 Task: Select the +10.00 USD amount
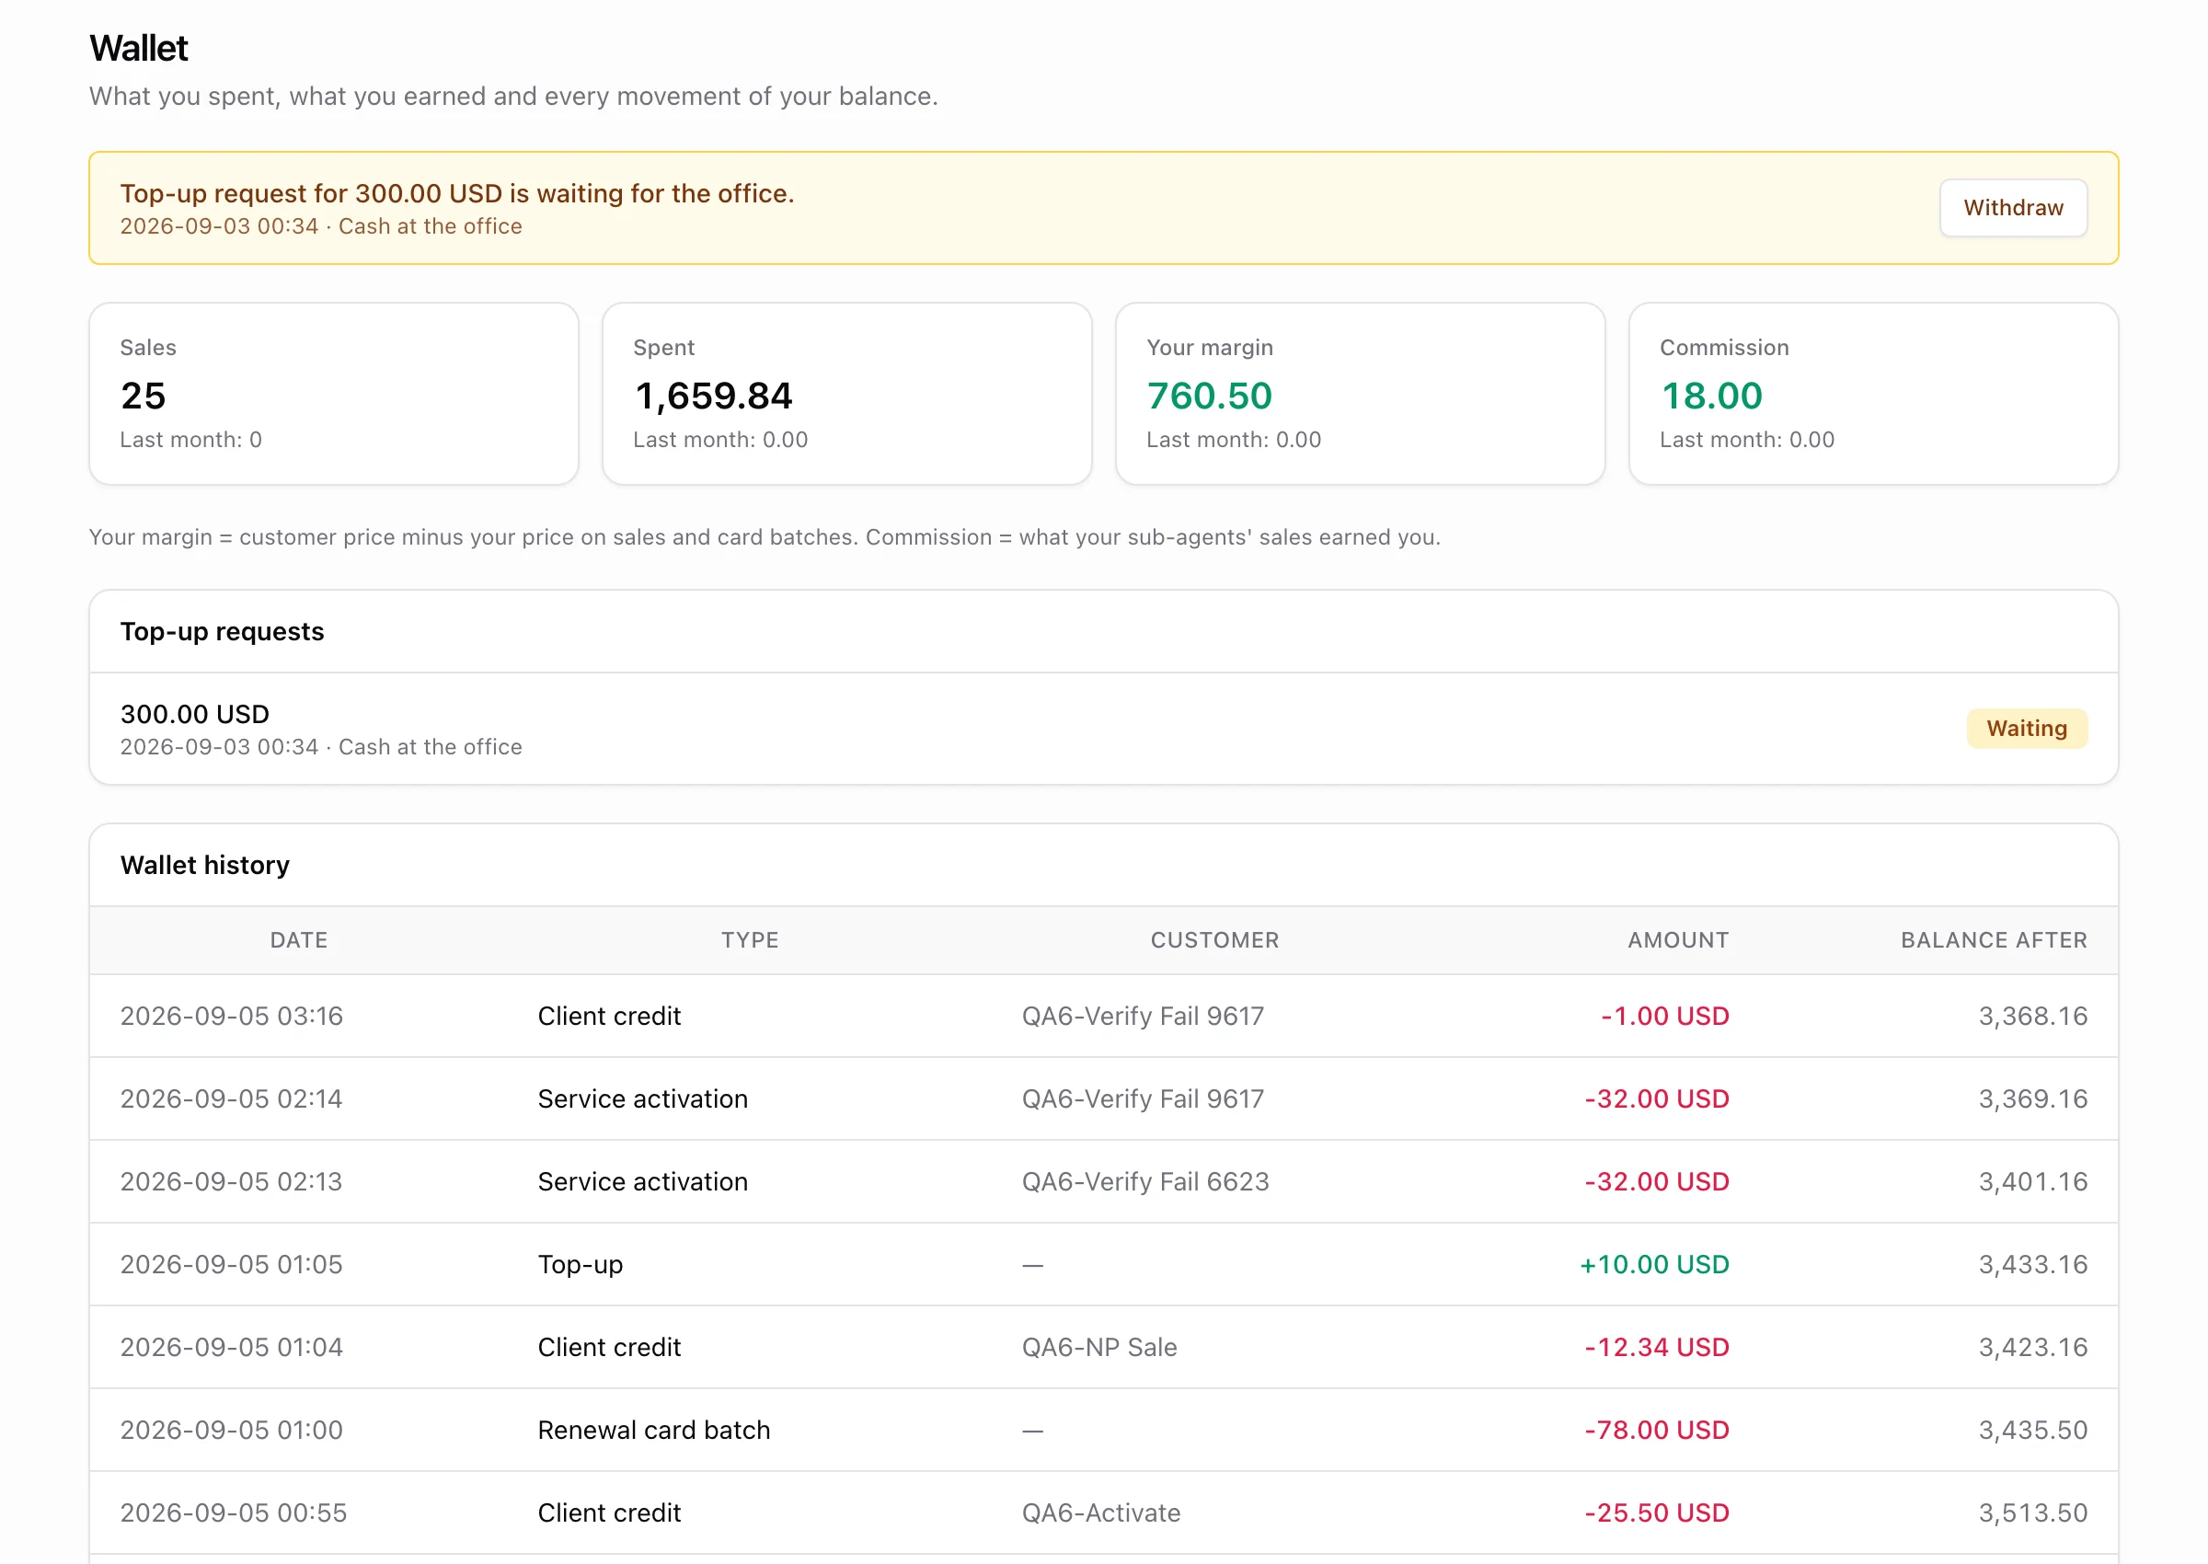pos(1654,1264)
